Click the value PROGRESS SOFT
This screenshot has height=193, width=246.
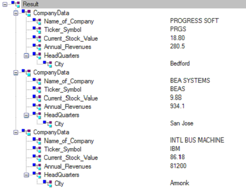coord(195,21)
